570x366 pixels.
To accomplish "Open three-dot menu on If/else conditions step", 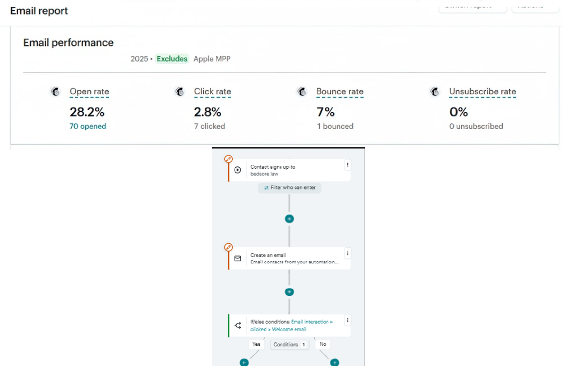I will [347, 320].
